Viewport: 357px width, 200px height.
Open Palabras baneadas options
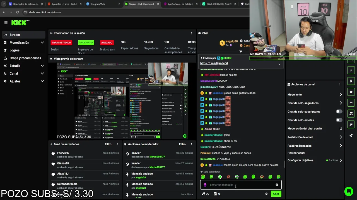pyautogui.click(x=315, y=146)
